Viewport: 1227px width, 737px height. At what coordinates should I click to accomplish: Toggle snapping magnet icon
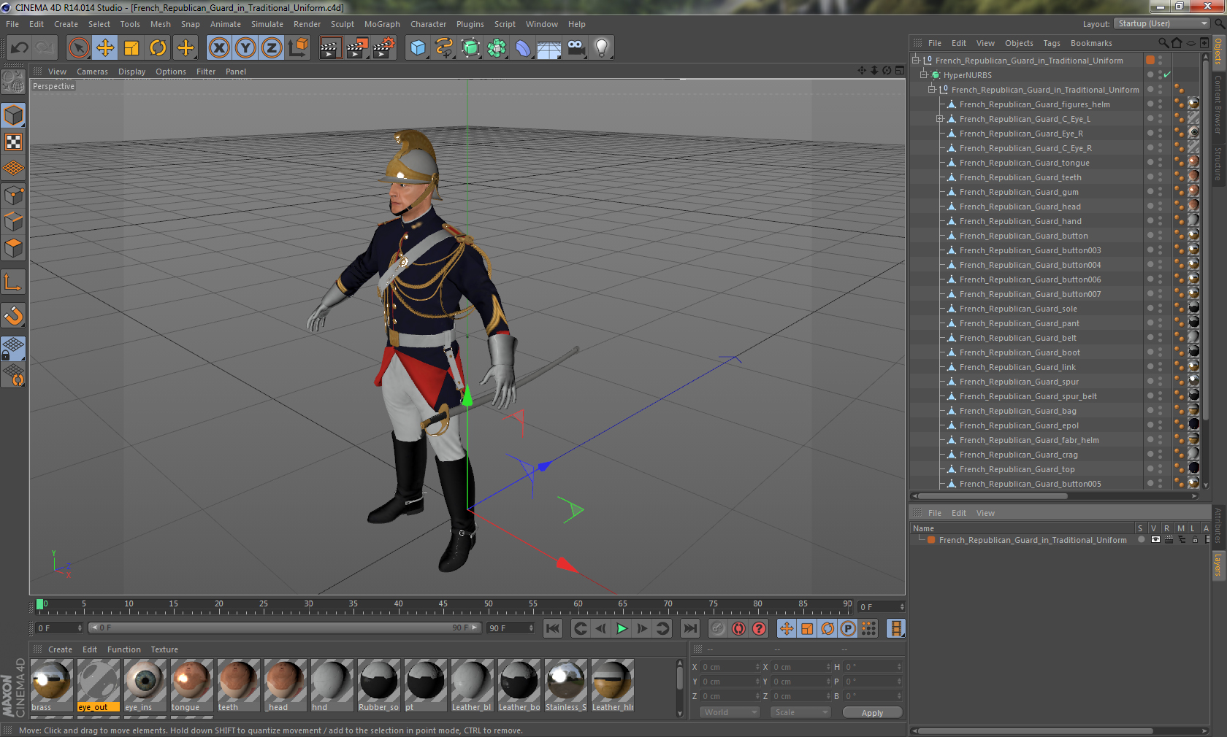tap(14, 315)
